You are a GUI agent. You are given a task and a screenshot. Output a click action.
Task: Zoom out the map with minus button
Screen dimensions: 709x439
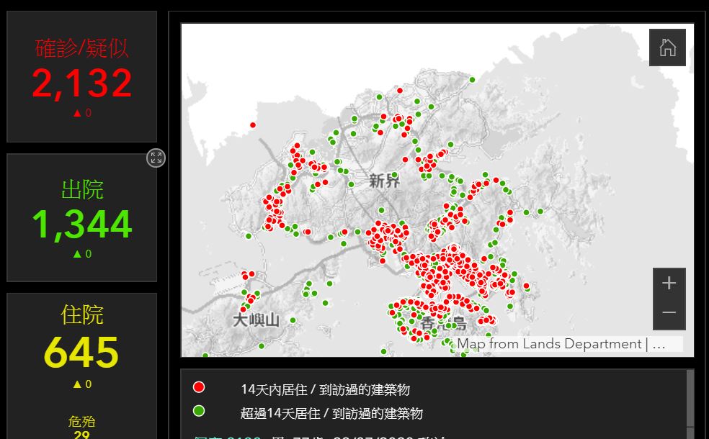click(x=669, y=313)
